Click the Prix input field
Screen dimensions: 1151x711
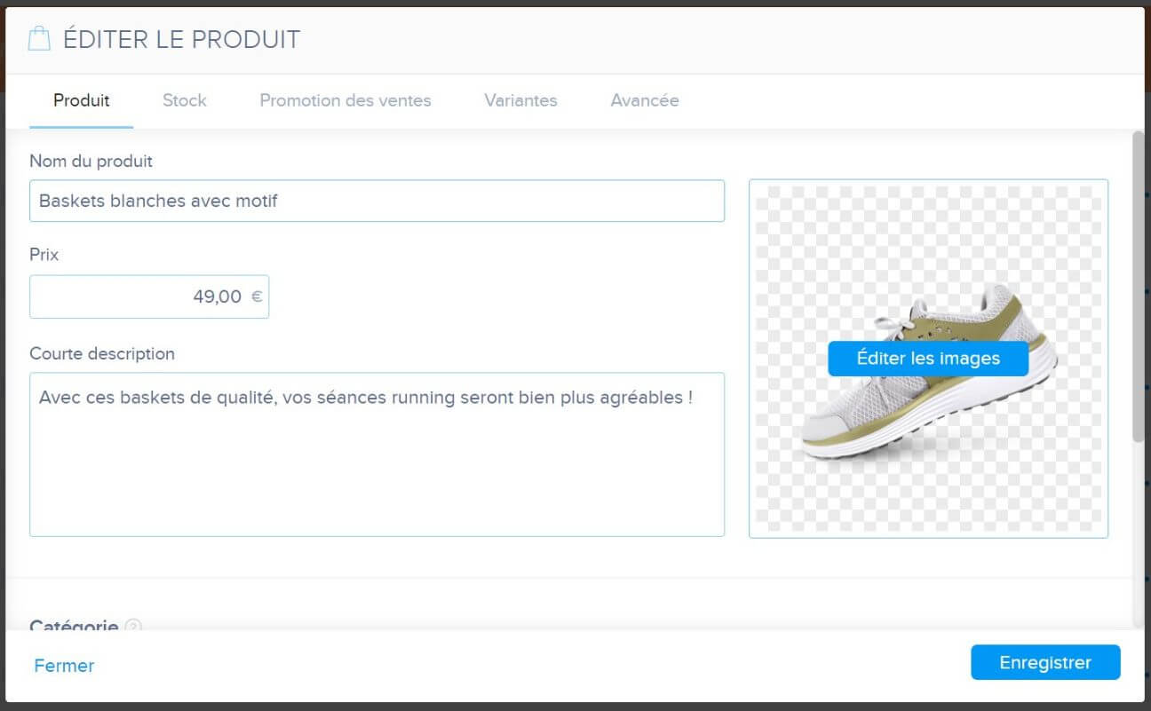(x=149, y=296)
